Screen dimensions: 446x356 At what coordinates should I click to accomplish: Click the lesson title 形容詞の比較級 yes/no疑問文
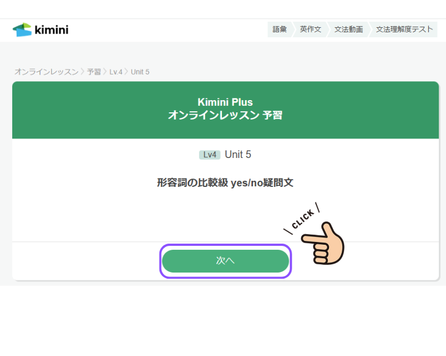pos(225,183)
